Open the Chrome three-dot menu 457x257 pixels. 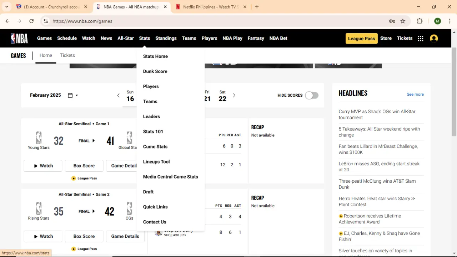[450, 21]
